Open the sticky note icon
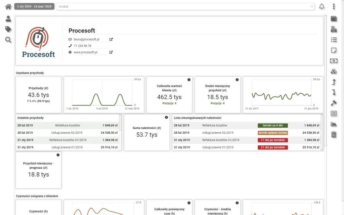344x215 pixels. click(x=334, y=50)
